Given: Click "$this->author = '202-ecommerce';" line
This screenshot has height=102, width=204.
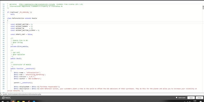Looking at the screenshot, I should [x=27, y=79].
